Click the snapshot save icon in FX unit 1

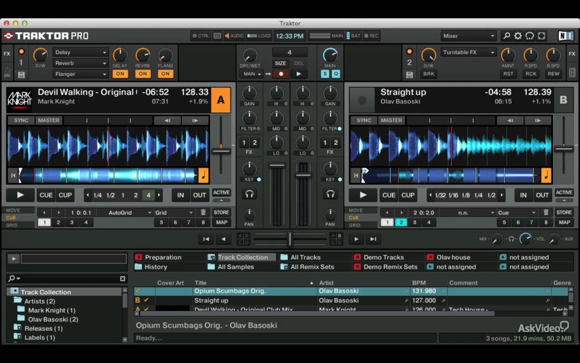pyautogui.click(x=21, y=75)
